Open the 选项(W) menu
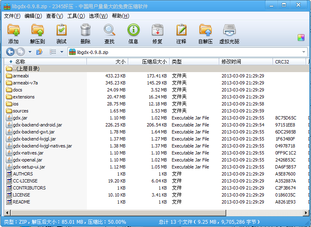Screen dimensions: 311x227 pos(98,16)
